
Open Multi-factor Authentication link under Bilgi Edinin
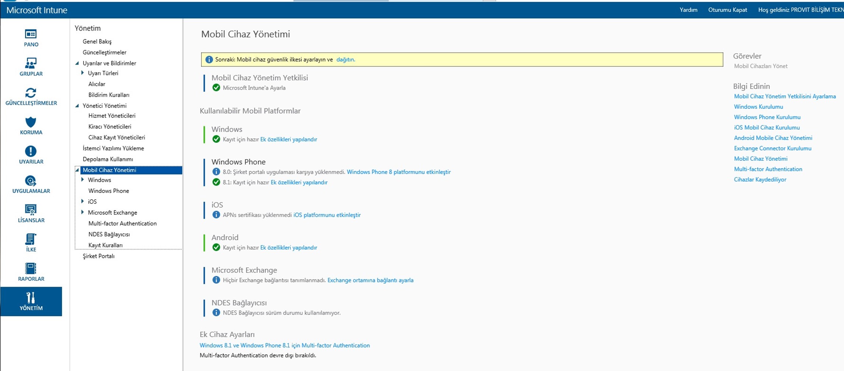(x=768, y=169)
